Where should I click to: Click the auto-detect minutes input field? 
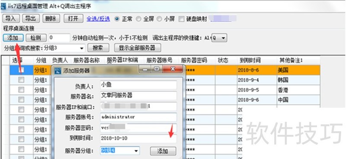point(59,38)
